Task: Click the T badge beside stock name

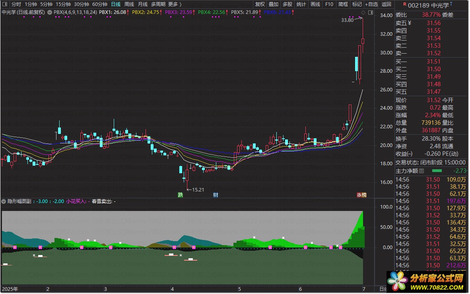Action: (x=451, y=4)
